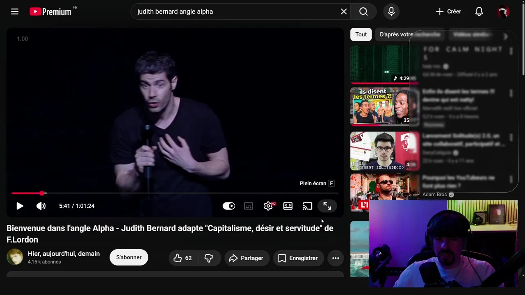Switch to theater mode

point(288,206)
